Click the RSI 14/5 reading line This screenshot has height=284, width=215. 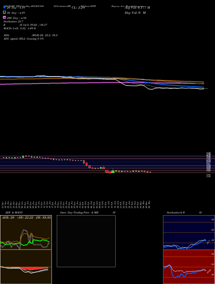(x=25, y=25)
